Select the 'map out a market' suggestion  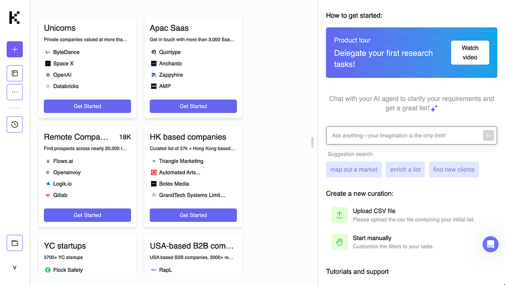tap(353, 170)
